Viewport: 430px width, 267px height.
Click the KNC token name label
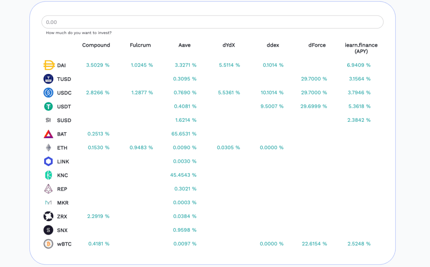click(x=63, y=175)
